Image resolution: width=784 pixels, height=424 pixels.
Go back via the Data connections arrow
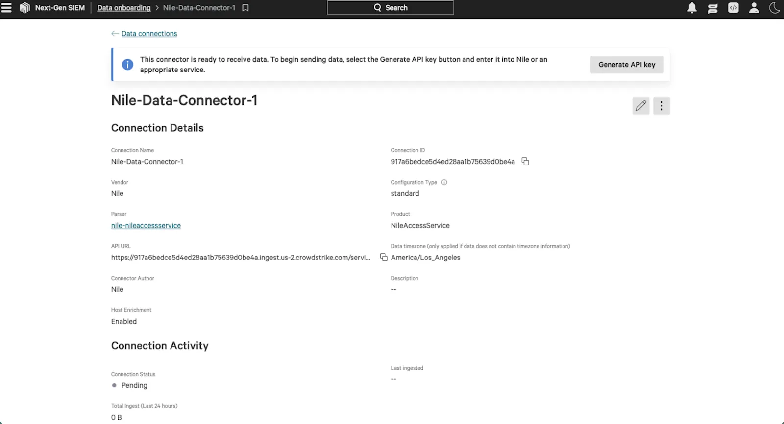115,34
